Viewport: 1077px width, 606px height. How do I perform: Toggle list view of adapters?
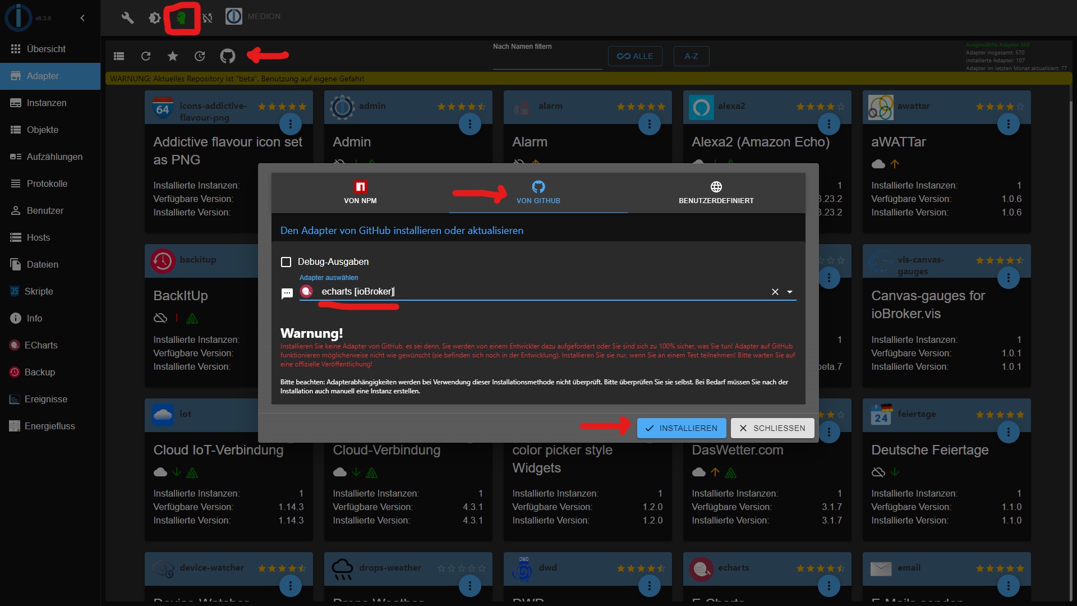[x=118, y=56]
